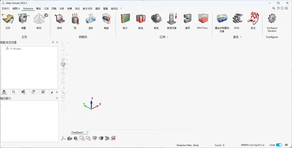Close the 输出窗口 panel
The image size is (292, 148).
(x=57, y=98)
